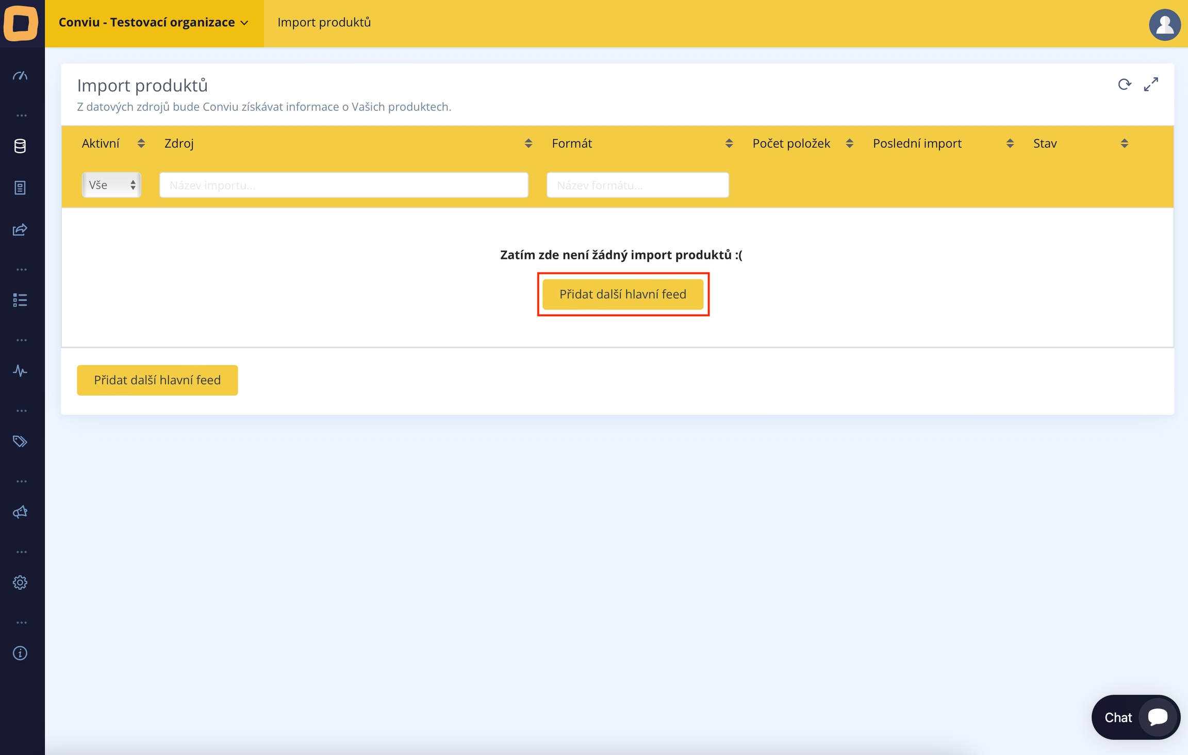Open the Vše active filter dropdown

tap(111, 185)
